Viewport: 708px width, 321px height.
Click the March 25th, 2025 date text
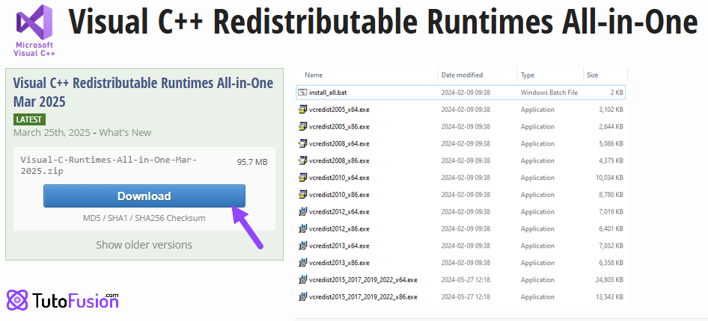point(52,133)
